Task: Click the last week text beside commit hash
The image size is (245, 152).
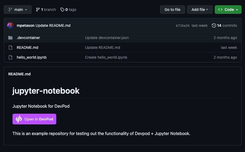Action: (x=200, y=25)
